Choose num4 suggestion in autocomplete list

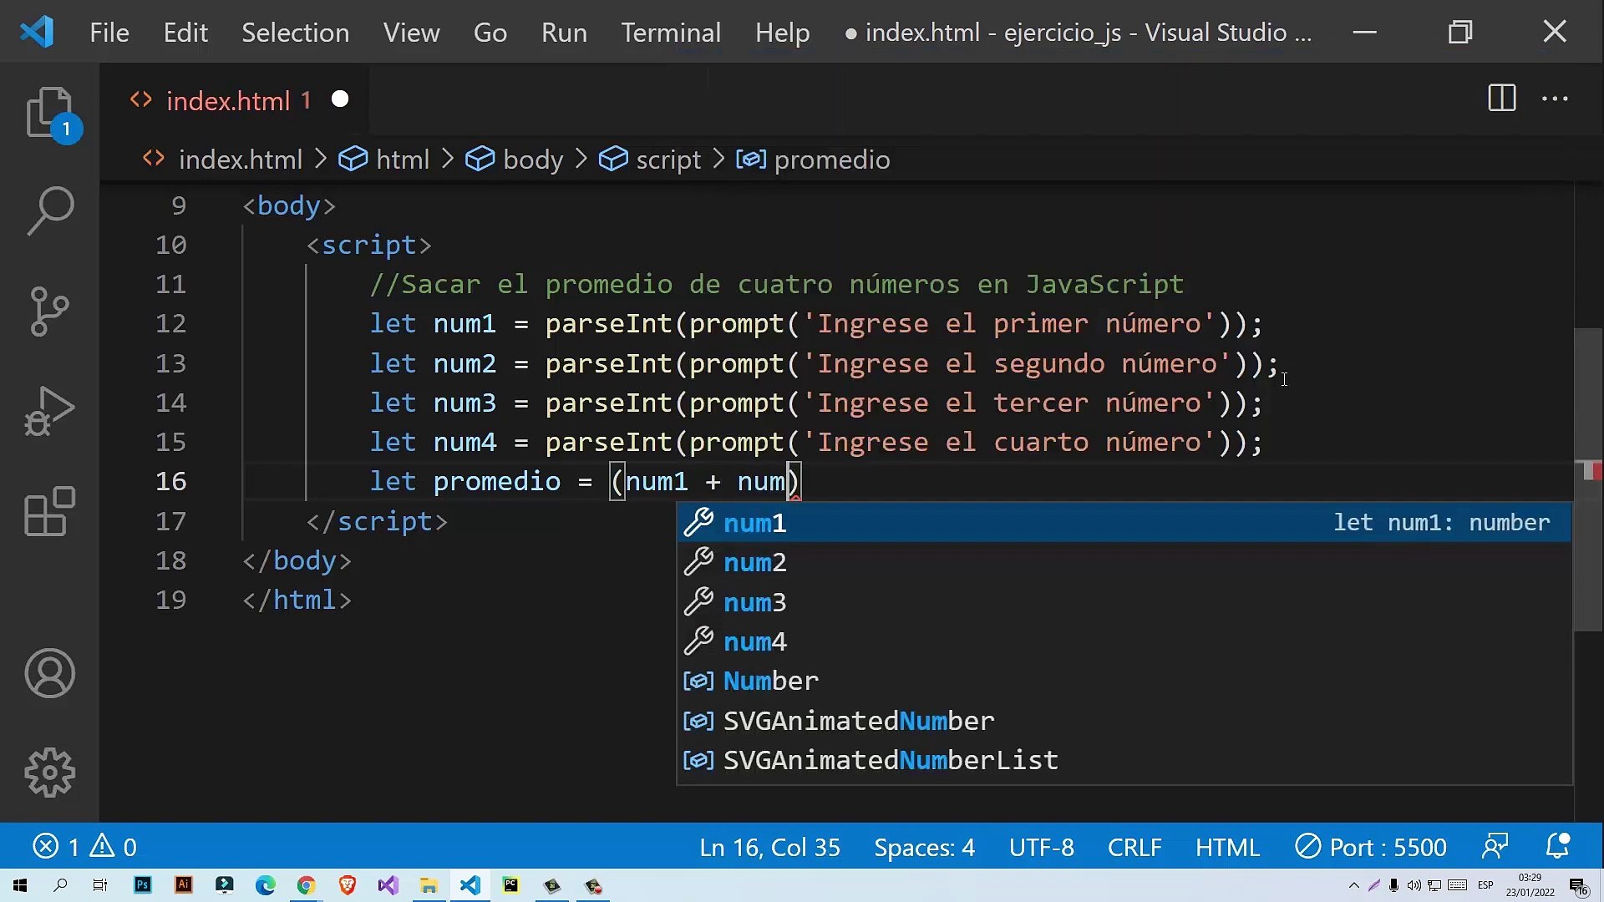1124,641
